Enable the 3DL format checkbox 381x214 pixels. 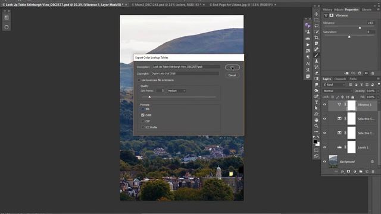click(143, 109)
